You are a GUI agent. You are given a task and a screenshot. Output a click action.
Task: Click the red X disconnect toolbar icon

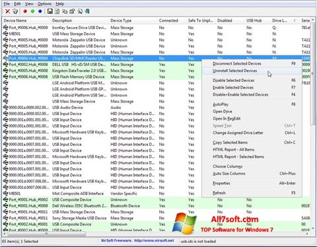point(8,11)
